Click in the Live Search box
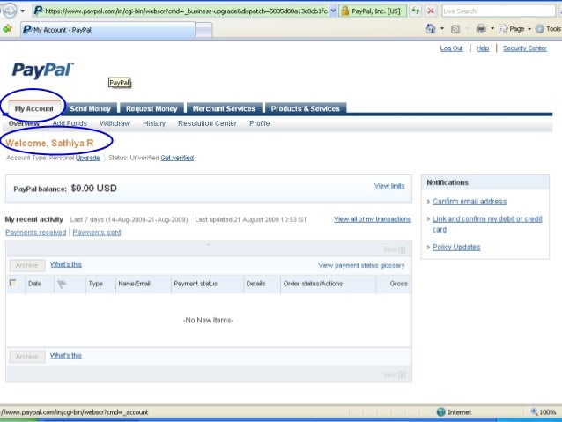 pos(499,11)
